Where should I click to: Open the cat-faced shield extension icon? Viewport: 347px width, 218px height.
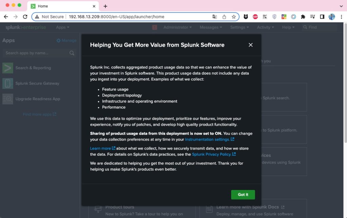pyautogui.click(x=246, y=17)
